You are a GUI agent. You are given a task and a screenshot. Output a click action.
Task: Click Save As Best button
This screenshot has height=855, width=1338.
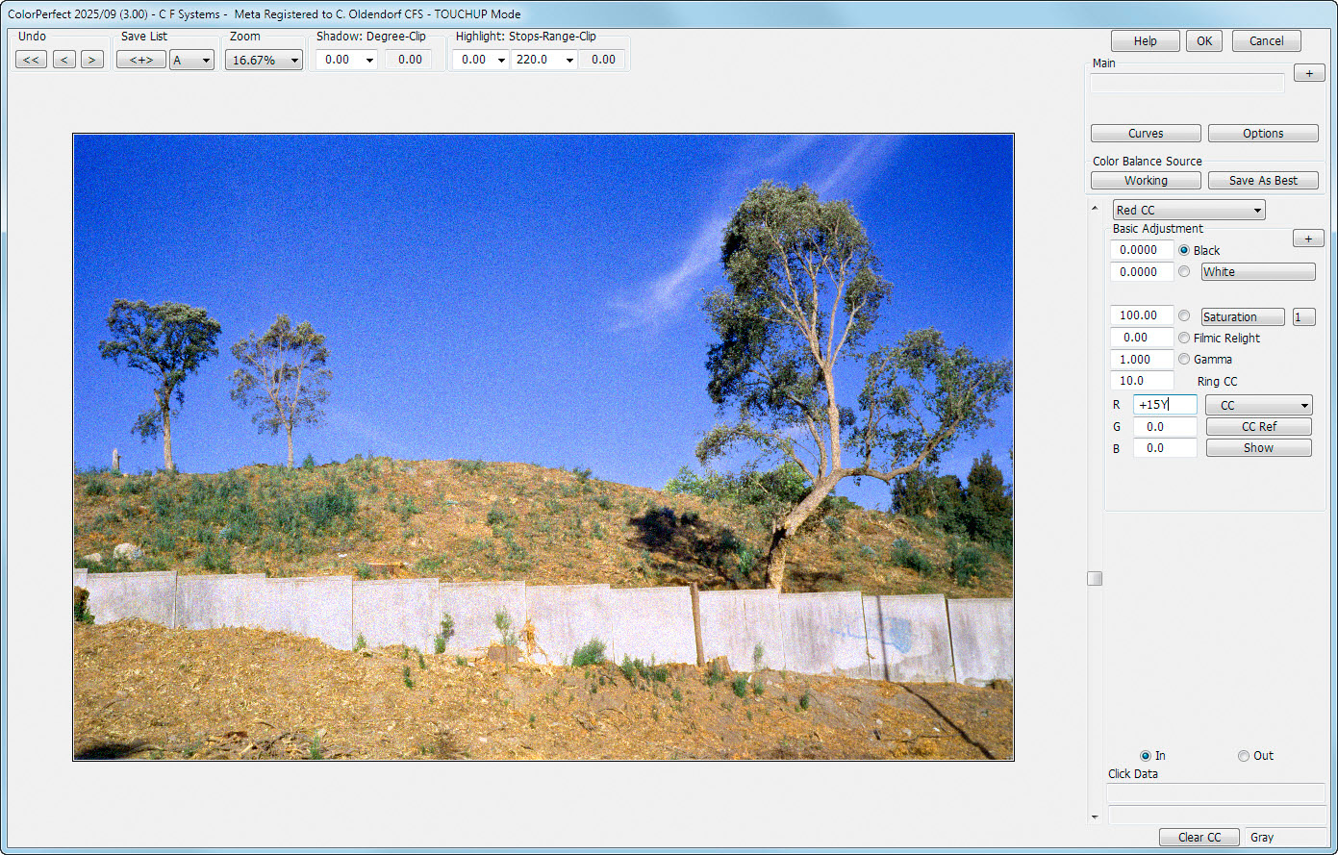pos(1265,181)
